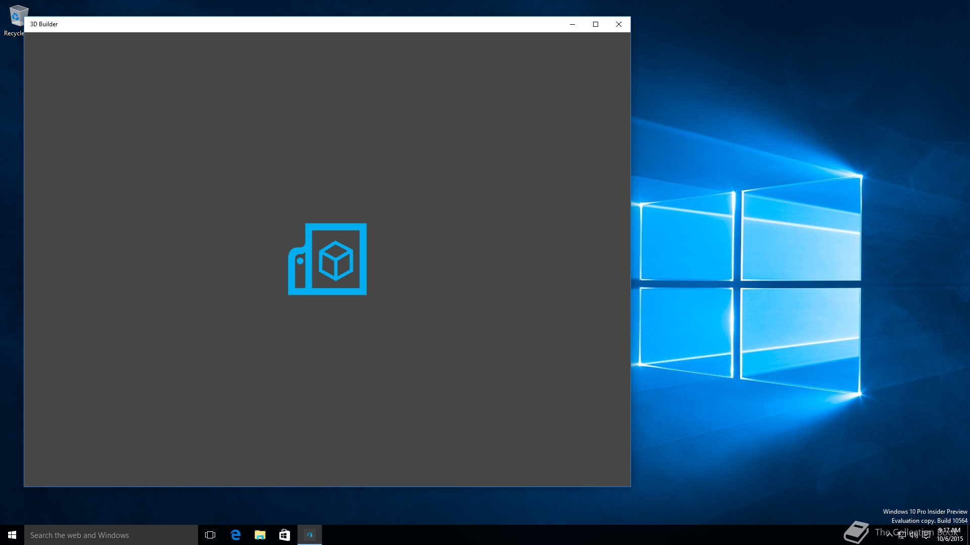Close the 3D Builder window
The image size is (970, 545).
coord(619,24)
